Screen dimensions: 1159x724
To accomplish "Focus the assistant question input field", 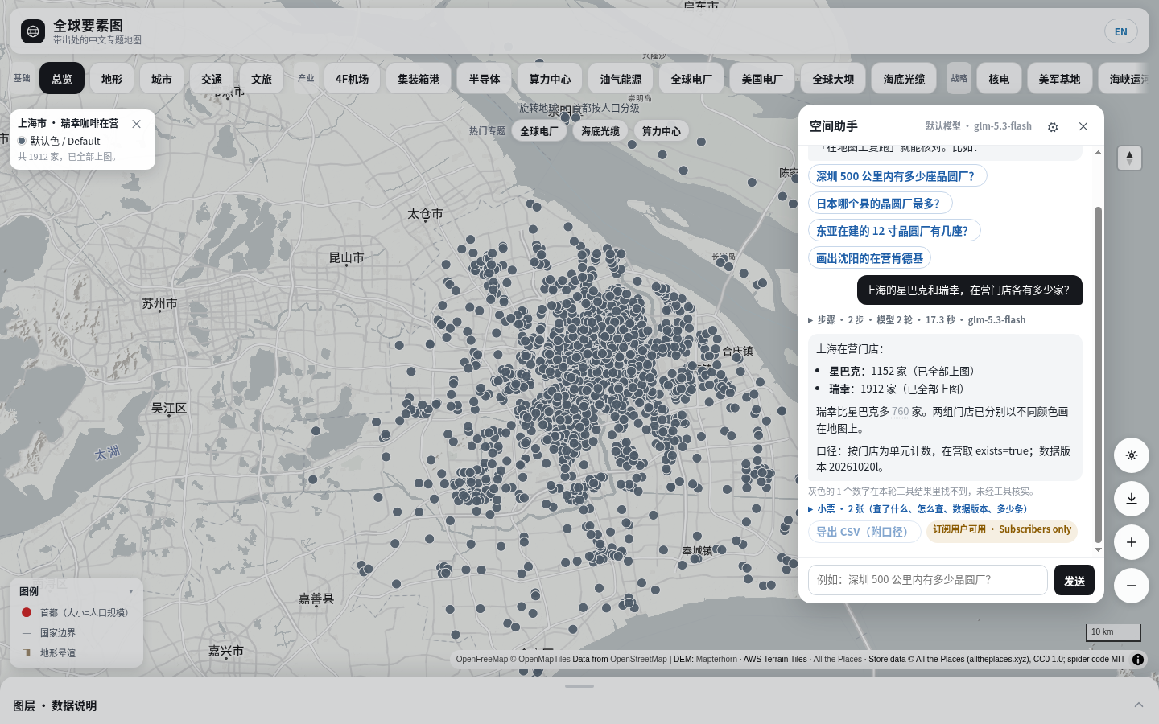I will (x=928, y=580).
